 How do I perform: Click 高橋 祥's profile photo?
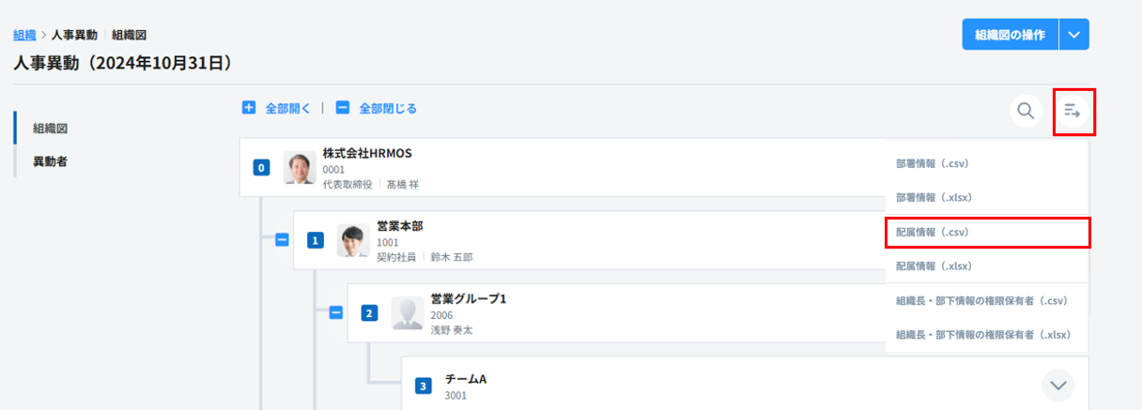click(300, 168)
